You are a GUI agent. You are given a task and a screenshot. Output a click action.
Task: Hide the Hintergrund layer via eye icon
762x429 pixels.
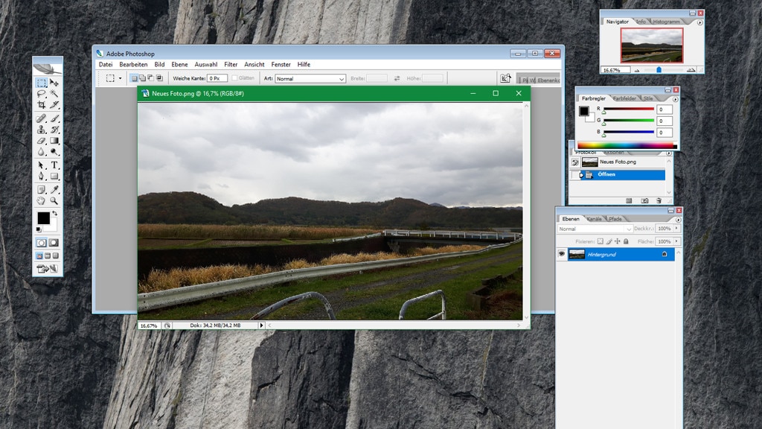(561, 254)
